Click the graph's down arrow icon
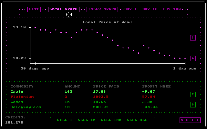Viewport: 207px width, 129px height. coord(193,58)
